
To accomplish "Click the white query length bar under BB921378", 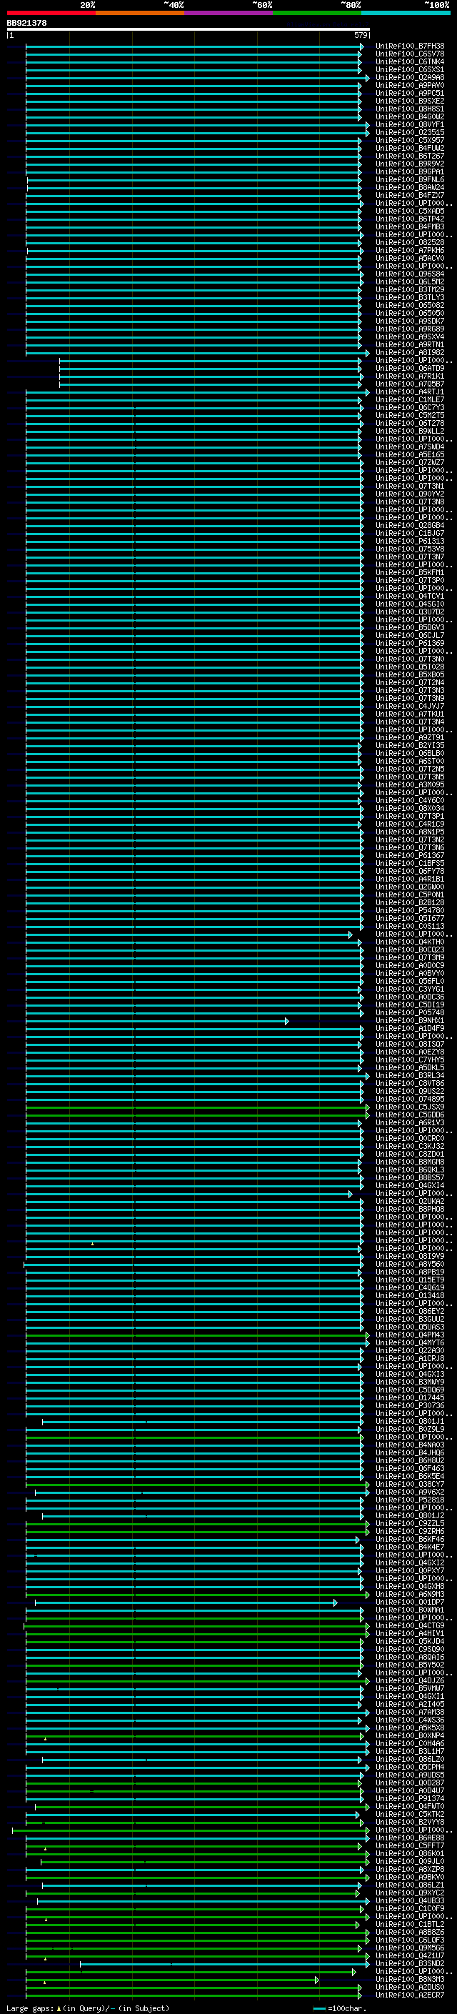I will (189, 30).
